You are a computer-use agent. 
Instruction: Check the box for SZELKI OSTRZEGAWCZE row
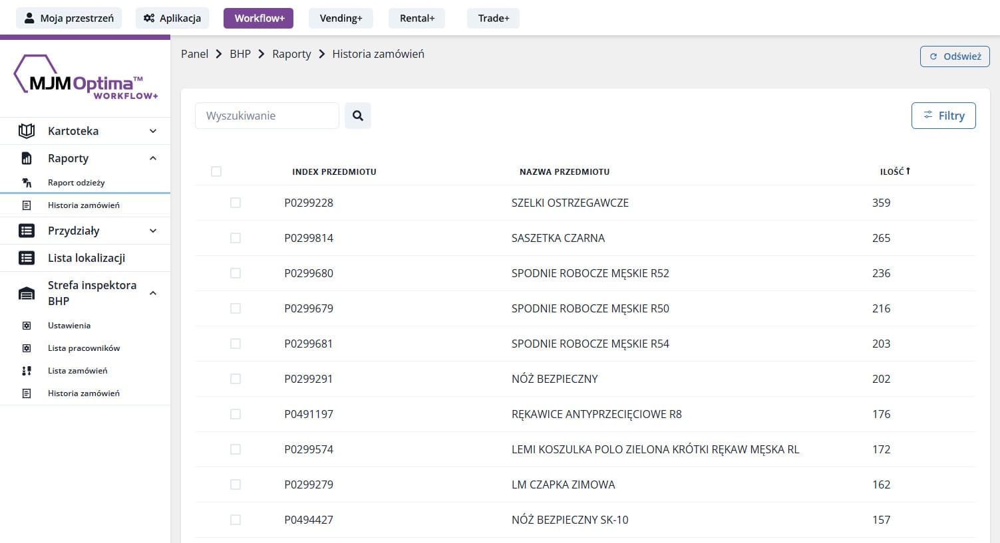[x=236, y=203]
